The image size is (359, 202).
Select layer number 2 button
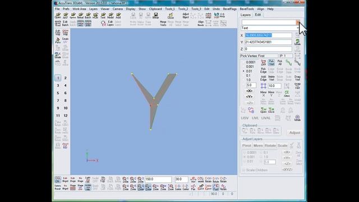pos(65,78)
